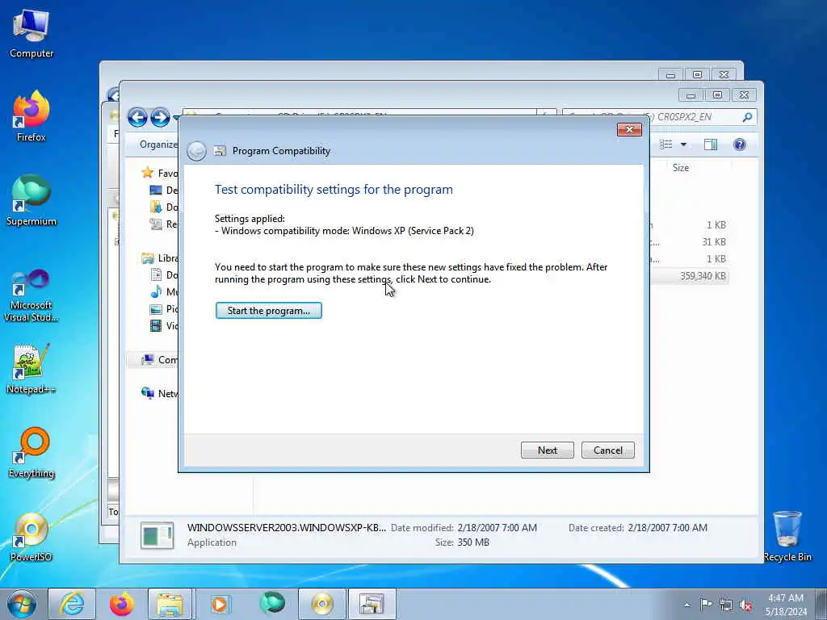Close the Program Compatibility dialog

(629, 130)
